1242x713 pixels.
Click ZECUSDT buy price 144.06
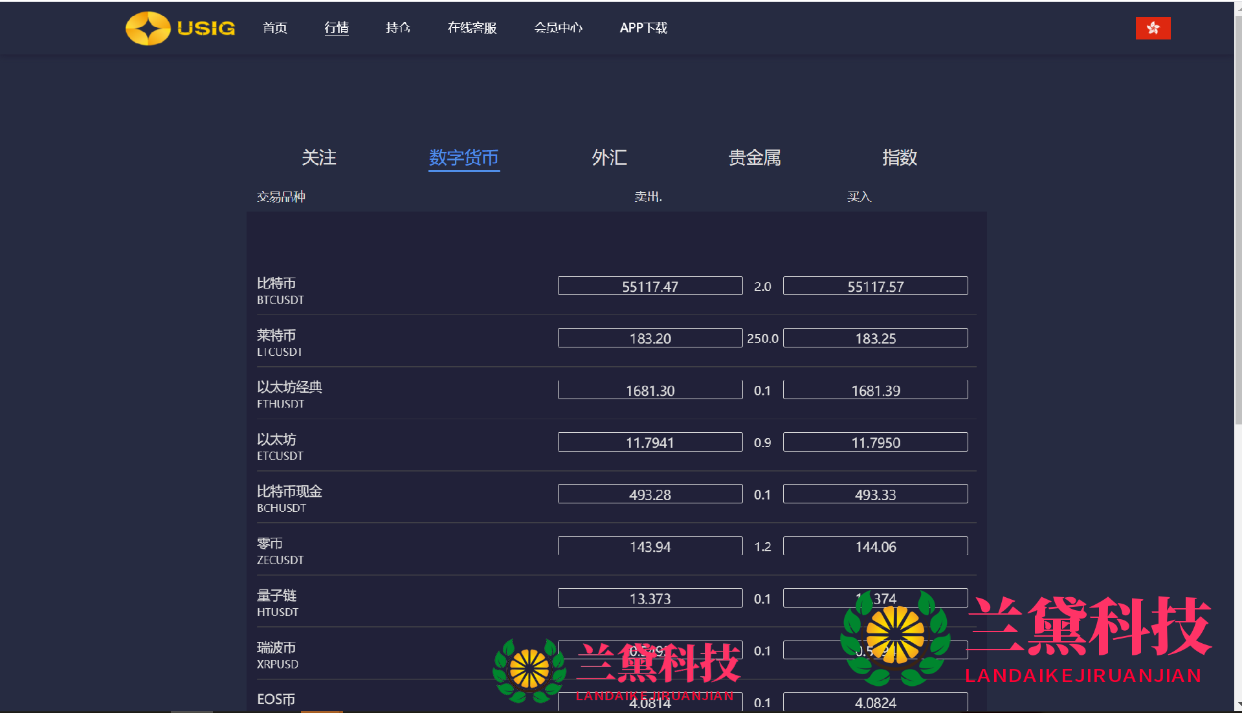[875, 546]
